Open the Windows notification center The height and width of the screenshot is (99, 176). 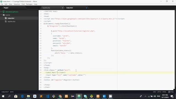[172, 96]
